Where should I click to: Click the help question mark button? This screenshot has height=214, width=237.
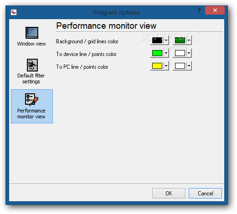tap(199, 10)
